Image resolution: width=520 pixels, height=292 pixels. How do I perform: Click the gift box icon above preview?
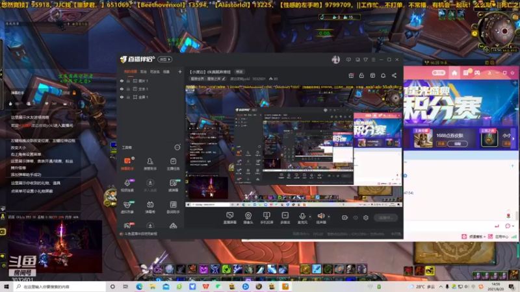(x=351, y=75)
